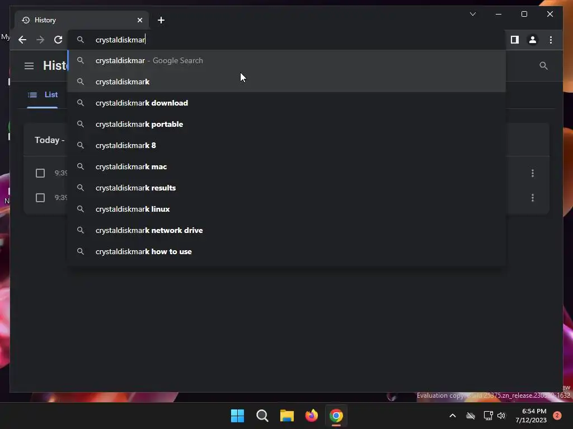Screen dimensions: 573x429
Task: Open the Windows Start menu
Action: [237, 416]
